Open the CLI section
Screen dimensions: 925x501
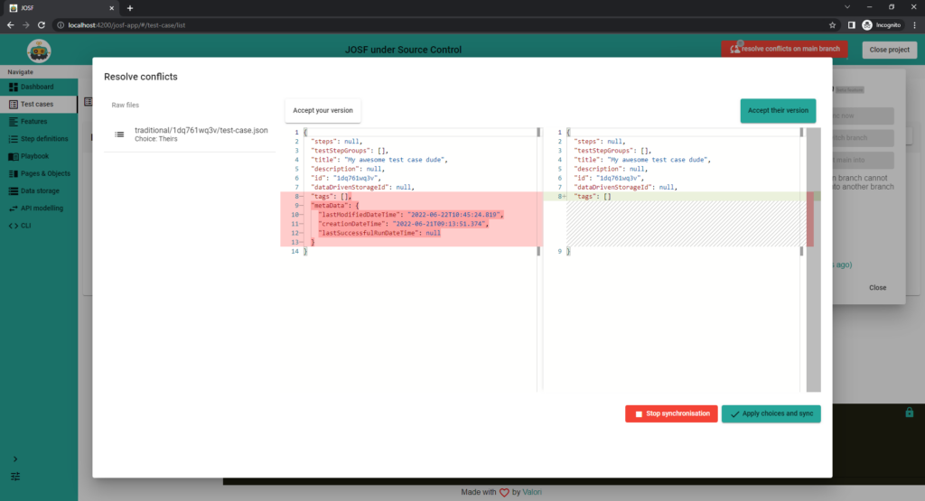coord(26,225)
